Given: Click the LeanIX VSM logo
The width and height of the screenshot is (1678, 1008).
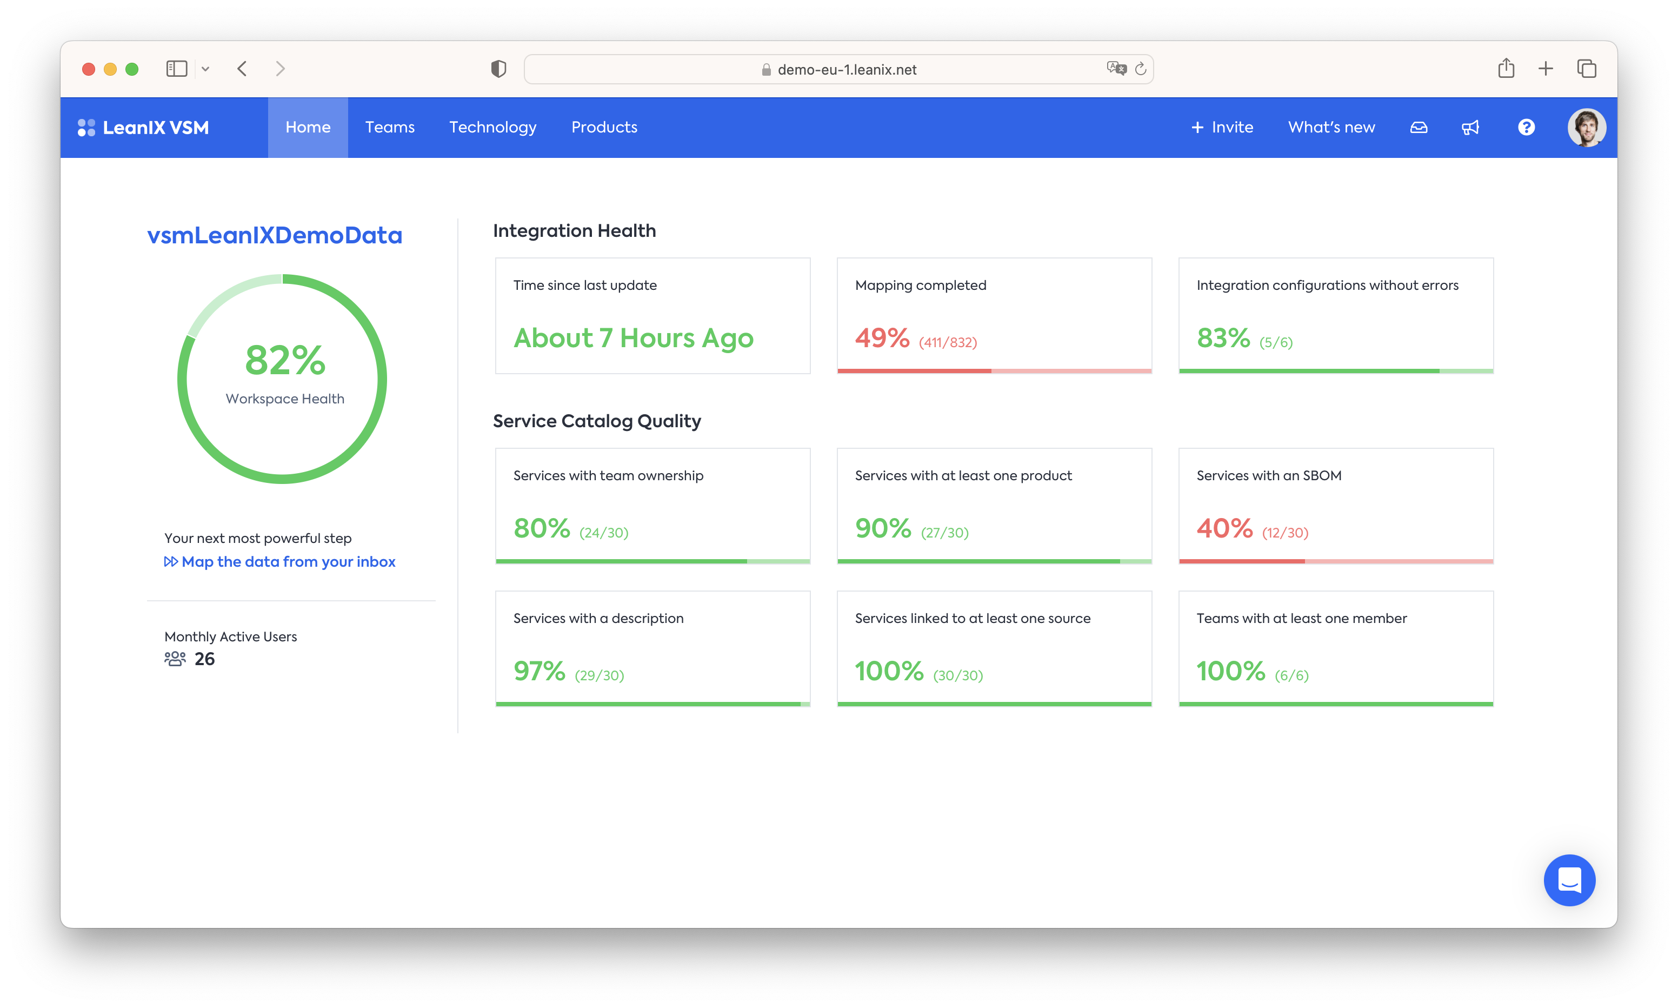Looking at the screenshot, I should (x=143, y=128).
